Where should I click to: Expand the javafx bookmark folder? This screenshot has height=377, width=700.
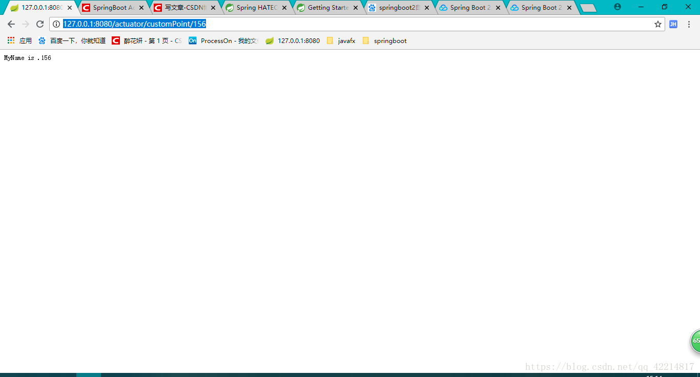point(341,40)
